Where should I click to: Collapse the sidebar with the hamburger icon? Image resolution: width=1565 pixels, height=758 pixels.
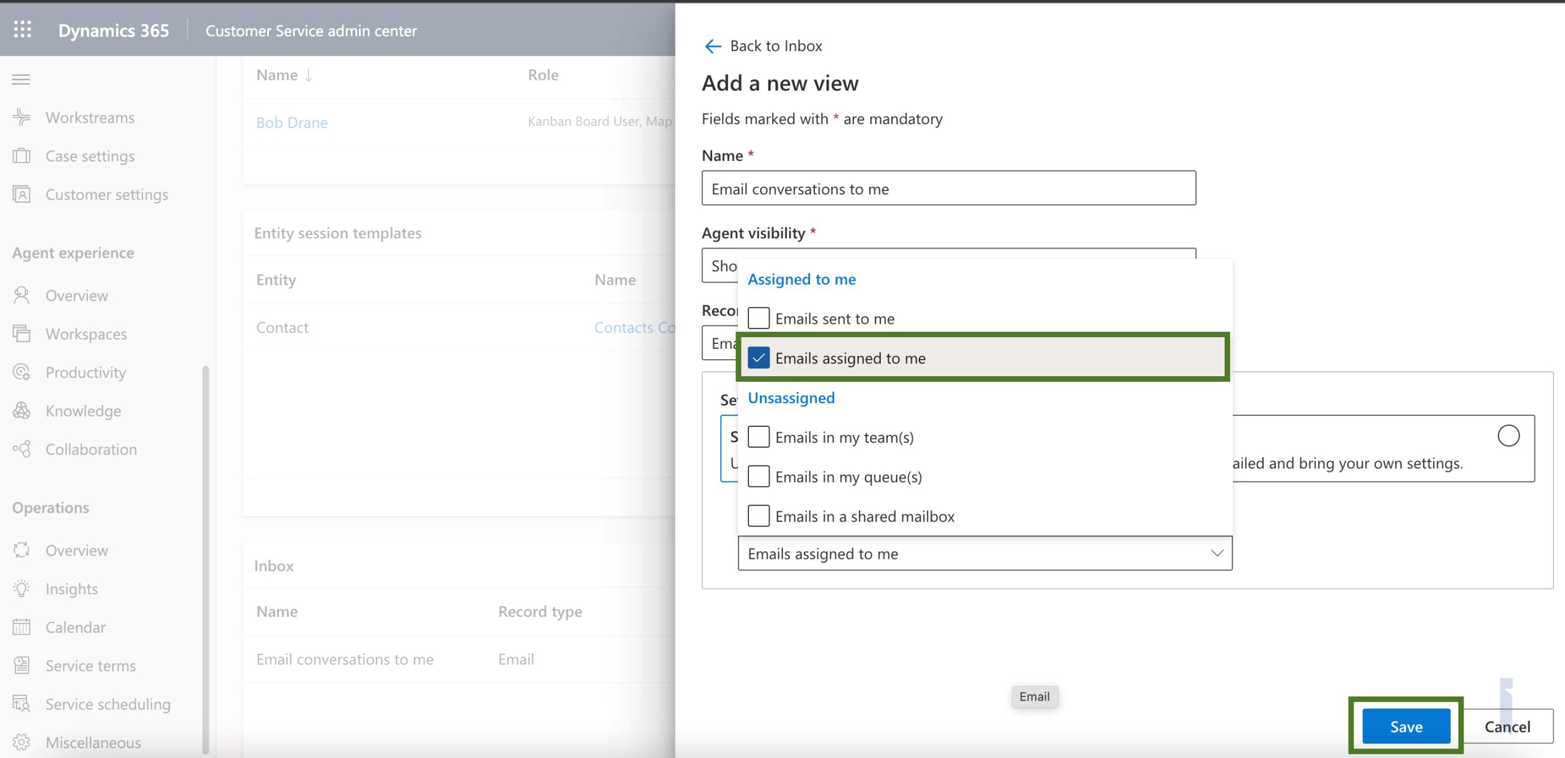pyautogui.click(x=21, y=79)
